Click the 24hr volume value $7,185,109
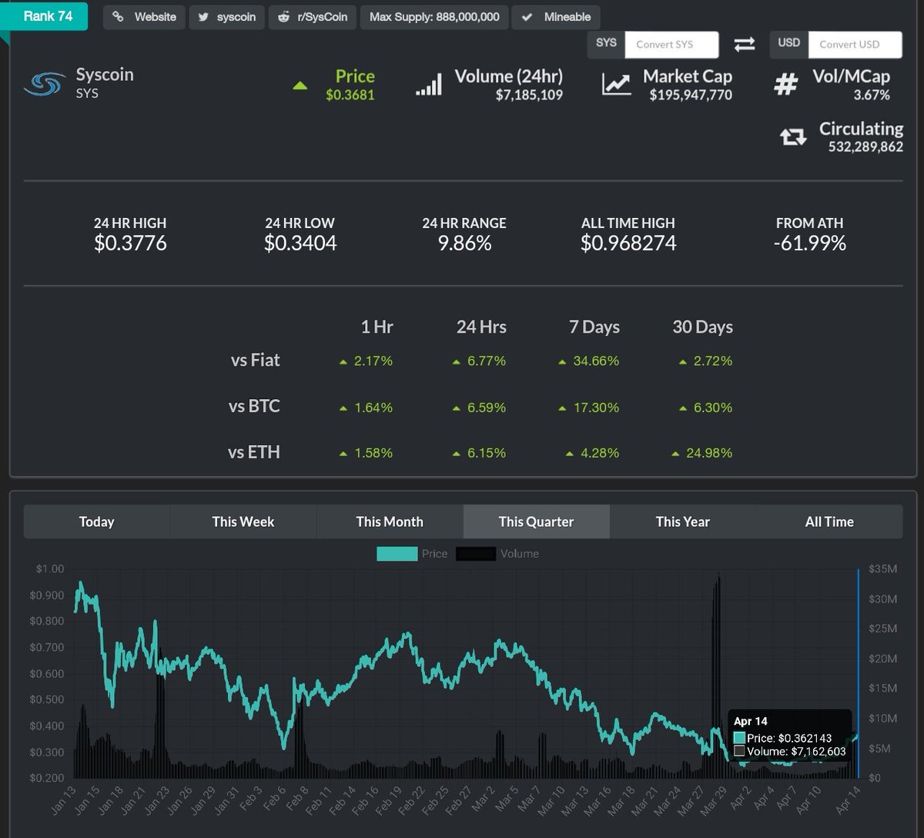Screen dimensions: 924x838 click(x=530, y=96)
